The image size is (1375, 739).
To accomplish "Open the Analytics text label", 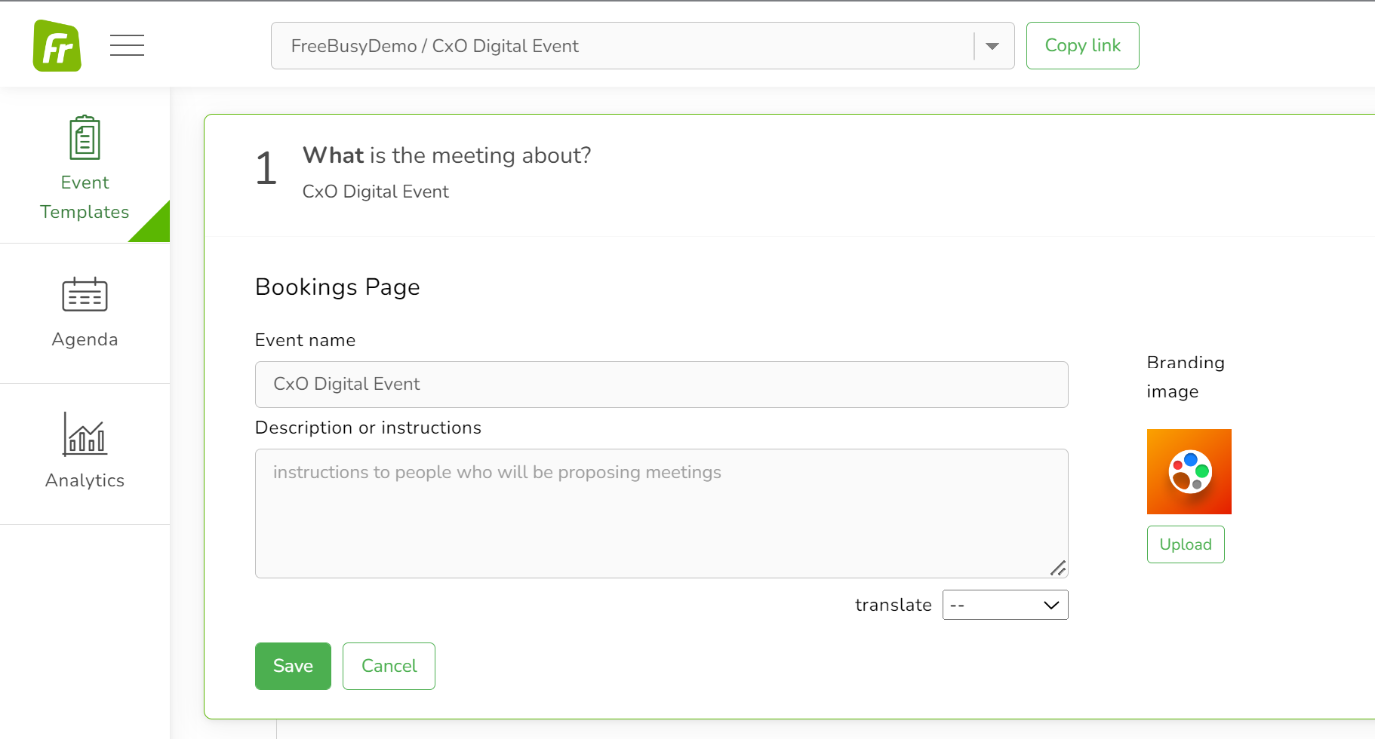I will [x=85, y=480].
